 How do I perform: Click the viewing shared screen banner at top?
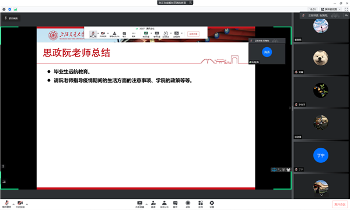(175, 3)
